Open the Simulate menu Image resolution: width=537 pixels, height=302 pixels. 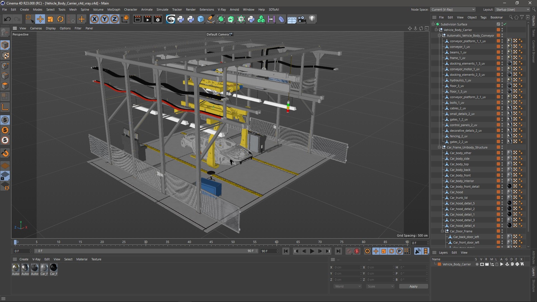pyautogui.click(x=162, y=10)
